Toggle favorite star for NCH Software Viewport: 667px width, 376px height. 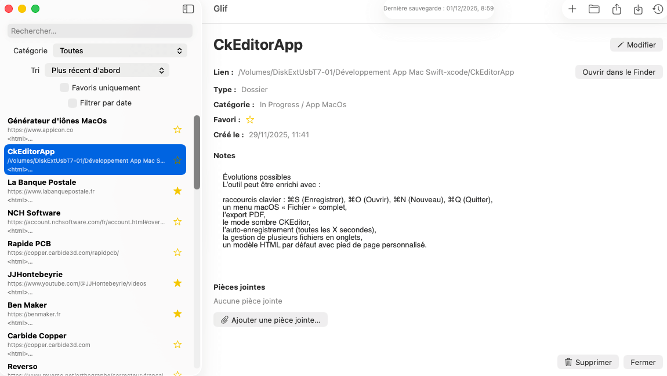(177, 221)
